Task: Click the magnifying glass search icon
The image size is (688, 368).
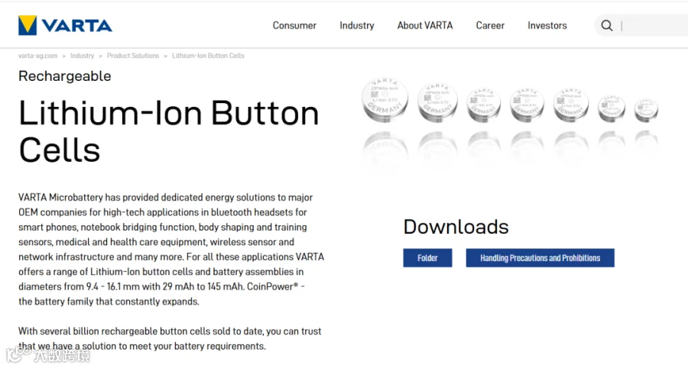Action: click(607, 25)
